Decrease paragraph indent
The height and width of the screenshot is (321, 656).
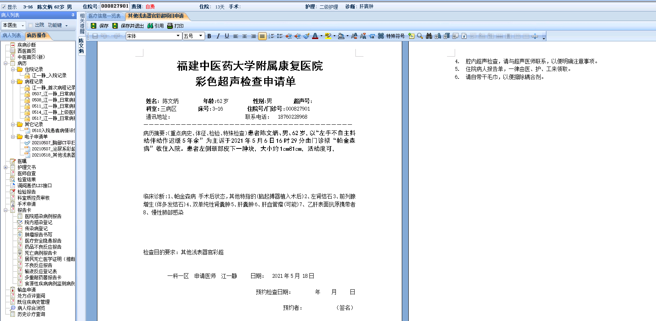pos(289,36)
